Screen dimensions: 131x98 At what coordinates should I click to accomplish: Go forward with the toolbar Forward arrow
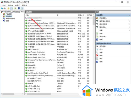click(5, 8)
